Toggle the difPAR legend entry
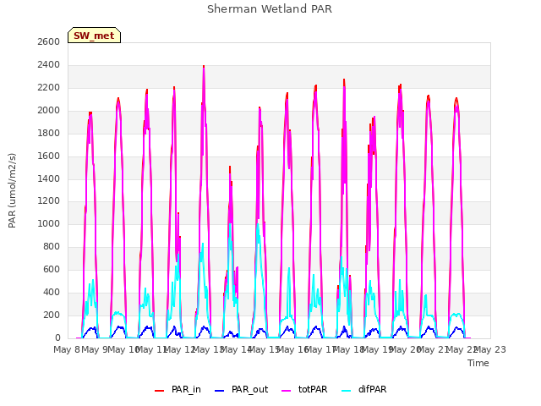The width and height of the screenshot is (541, 406). pyautogui.click(x=363, y=389)
